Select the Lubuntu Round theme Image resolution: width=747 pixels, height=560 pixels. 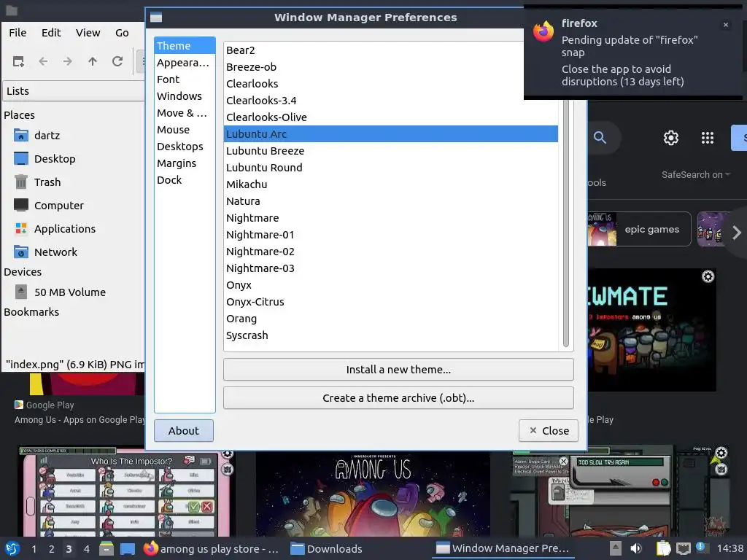coord(391,168)
